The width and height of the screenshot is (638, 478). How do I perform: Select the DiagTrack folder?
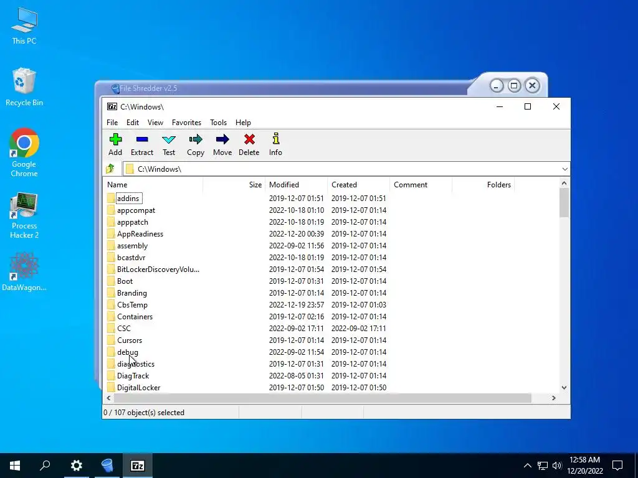pyautogui.click(x=133, y=375)
